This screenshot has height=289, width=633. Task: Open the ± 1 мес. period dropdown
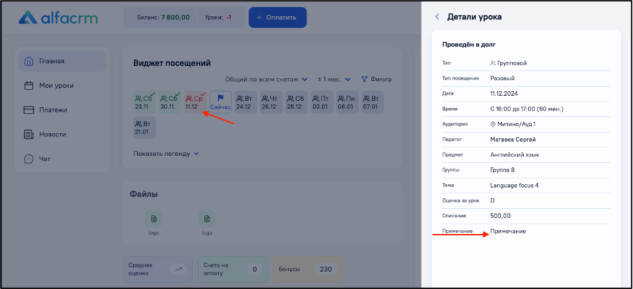click(x=334, y=80)
